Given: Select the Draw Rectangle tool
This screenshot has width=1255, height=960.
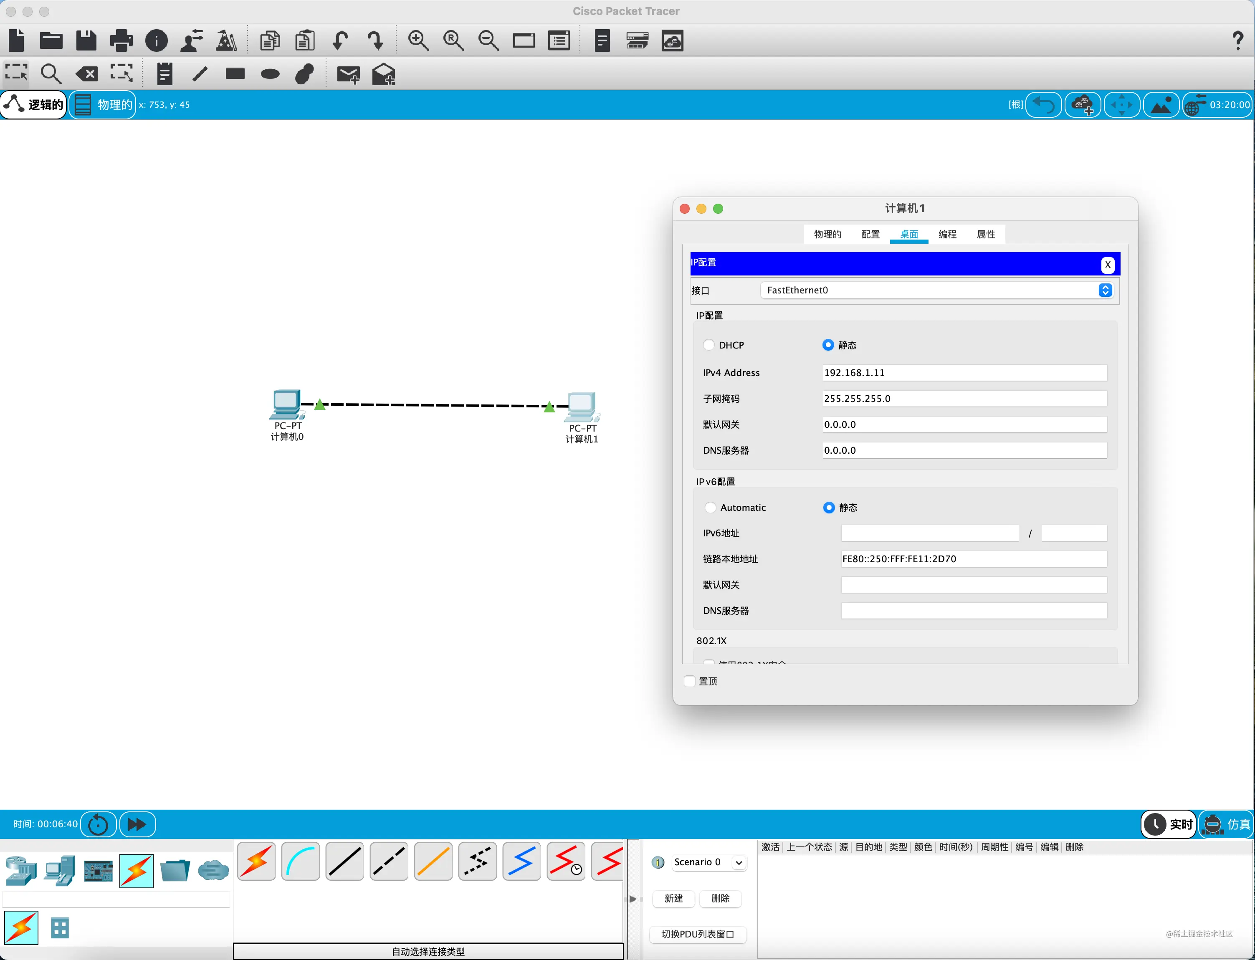Looking at the screenshot, I should pos(235,74).
